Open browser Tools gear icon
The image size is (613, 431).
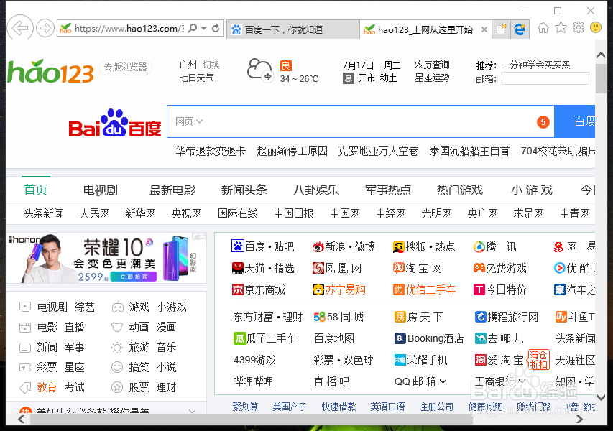click(579, 27)
